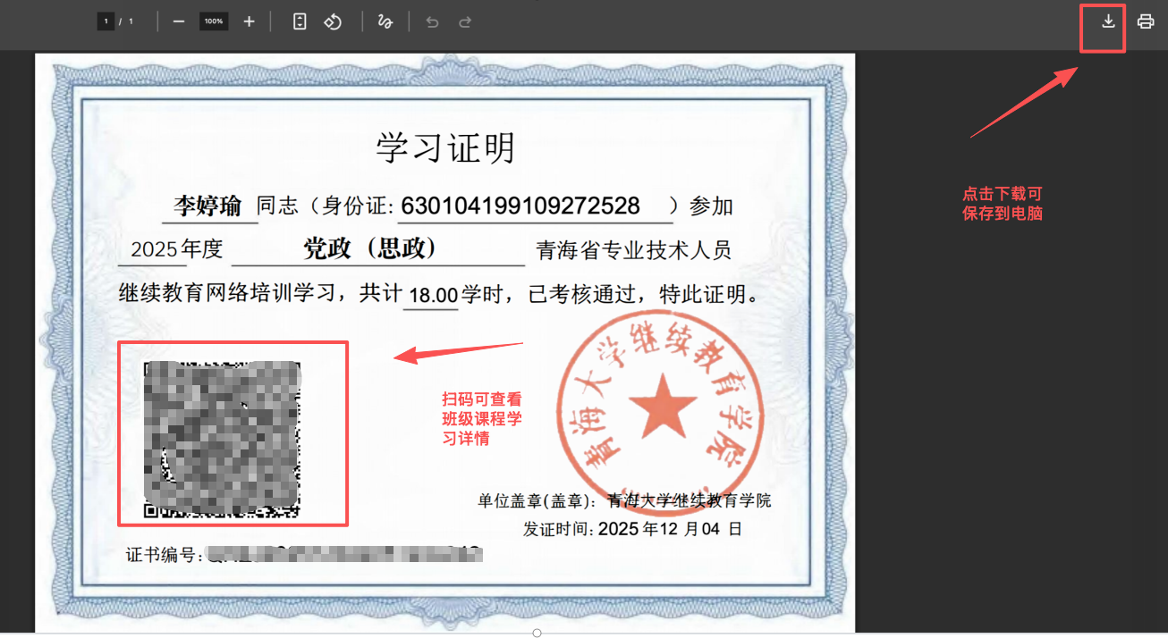This screenshot has height=638, width=1168.
Task: Click the 证书编号 label
Action: pyautogui.click(x=161, y=556)
